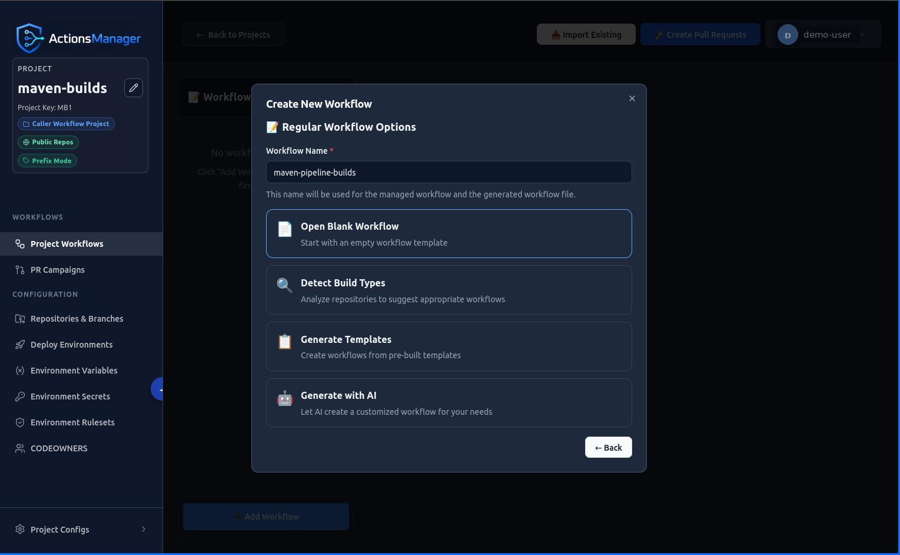This screenshot has height=555, width=900.
Task: Open Environment Rulesets page
Action: click(x=81, y=422)
